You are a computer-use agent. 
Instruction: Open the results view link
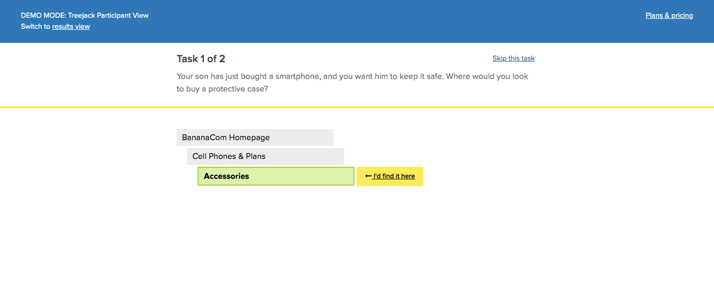pos(71,27)
